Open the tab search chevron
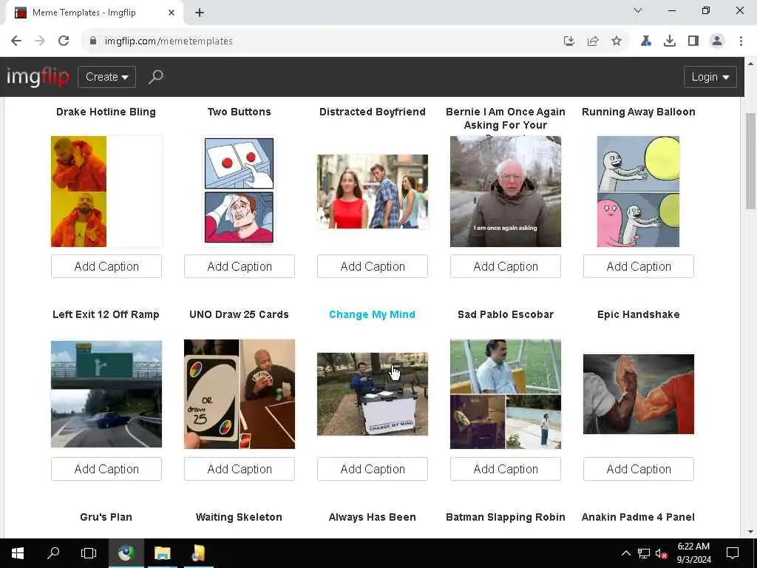 pos(638,10)
